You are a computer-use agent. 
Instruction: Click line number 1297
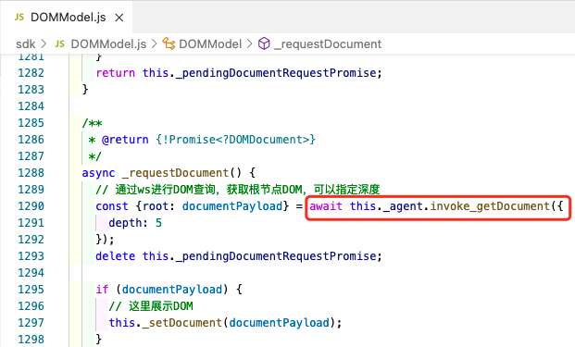pyautogui.click(x=31, y=323)
